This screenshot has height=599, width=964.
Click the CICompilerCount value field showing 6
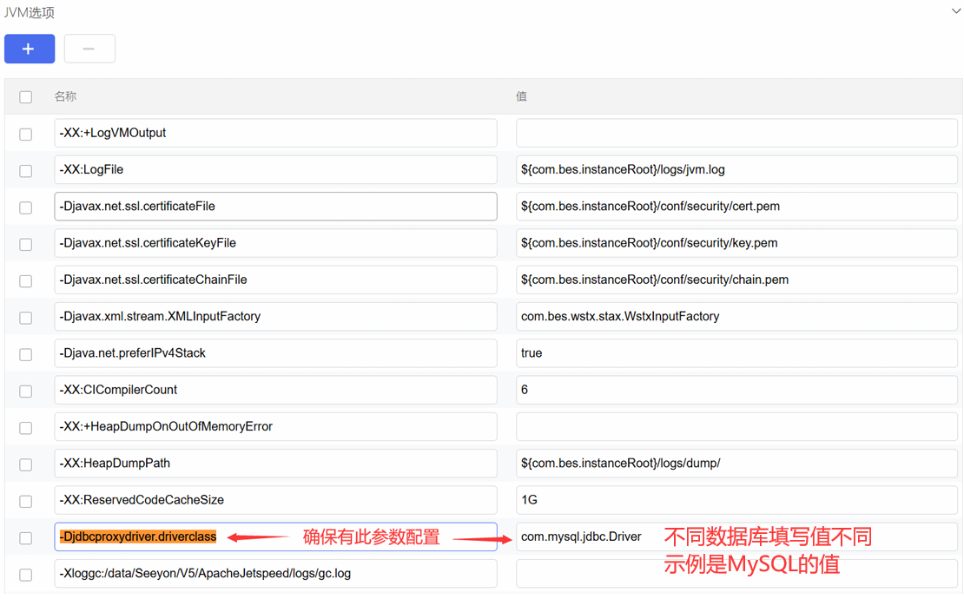[x=736, y=390]
